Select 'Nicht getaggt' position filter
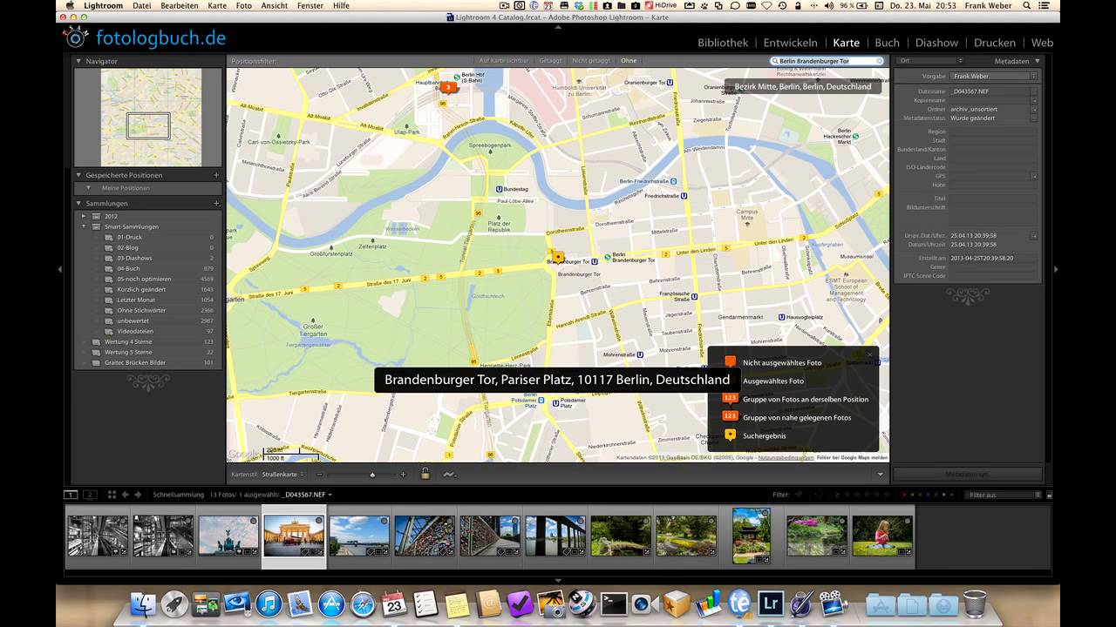This screenshot has width=1116, height=627. pos(591,61)
